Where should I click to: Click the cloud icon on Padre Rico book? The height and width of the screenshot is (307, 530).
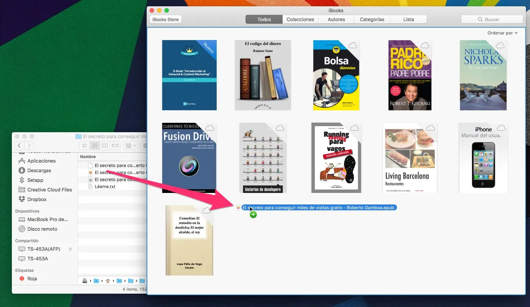click(x=425, y=45)
